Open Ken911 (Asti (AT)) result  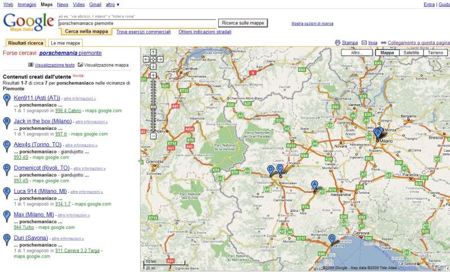point(37,98)
